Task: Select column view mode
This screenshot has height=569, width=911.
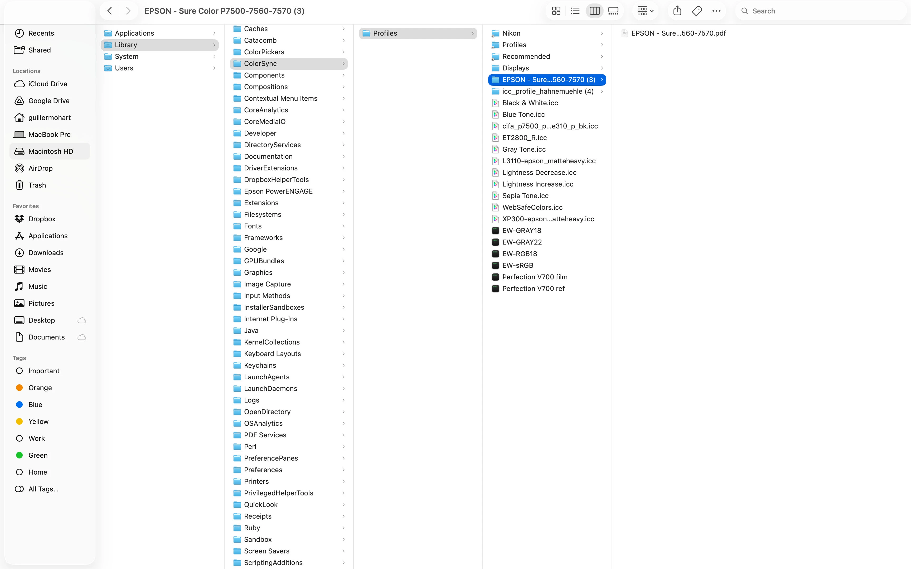Action: coord(594,11)
